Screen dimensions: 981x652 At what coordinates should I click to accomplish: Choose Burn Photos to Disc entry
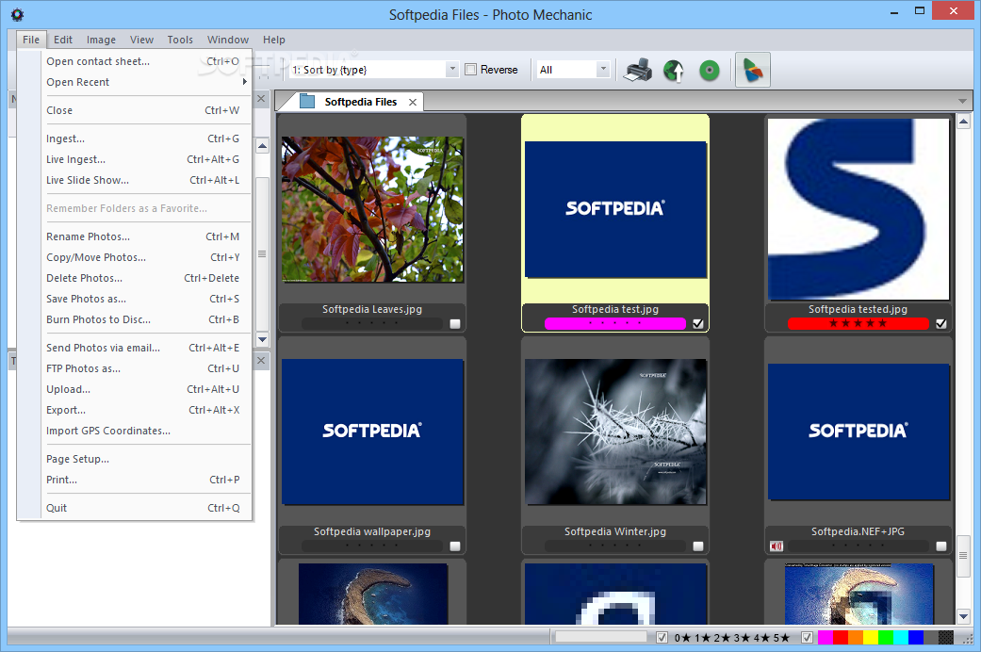coord(146,319)
